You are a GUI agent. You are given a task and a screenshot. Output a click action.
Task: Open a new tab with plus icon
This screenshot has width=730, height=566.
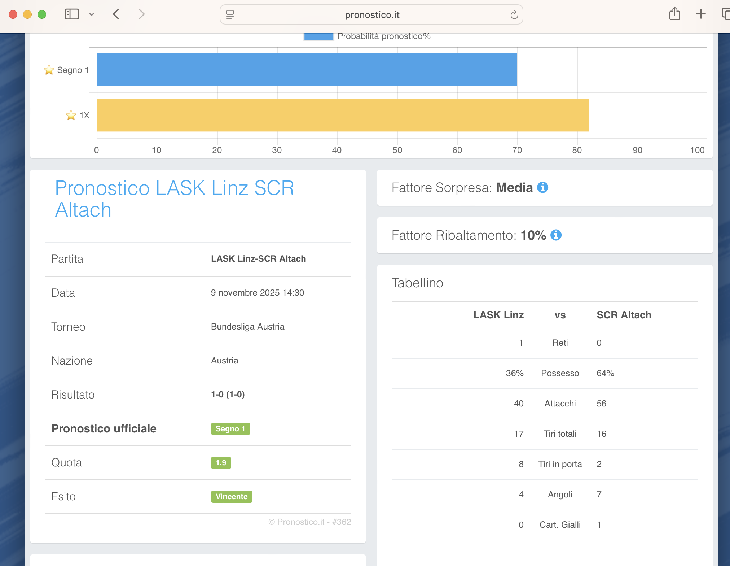pos(701,14)
